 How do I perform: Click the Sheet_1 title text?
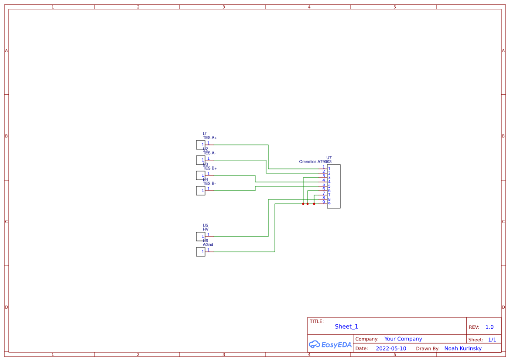[346, 326]
